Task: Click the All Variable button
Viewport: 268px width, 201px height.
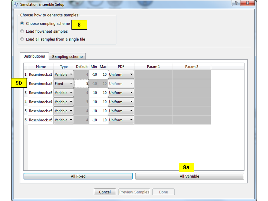Action: 189,176
